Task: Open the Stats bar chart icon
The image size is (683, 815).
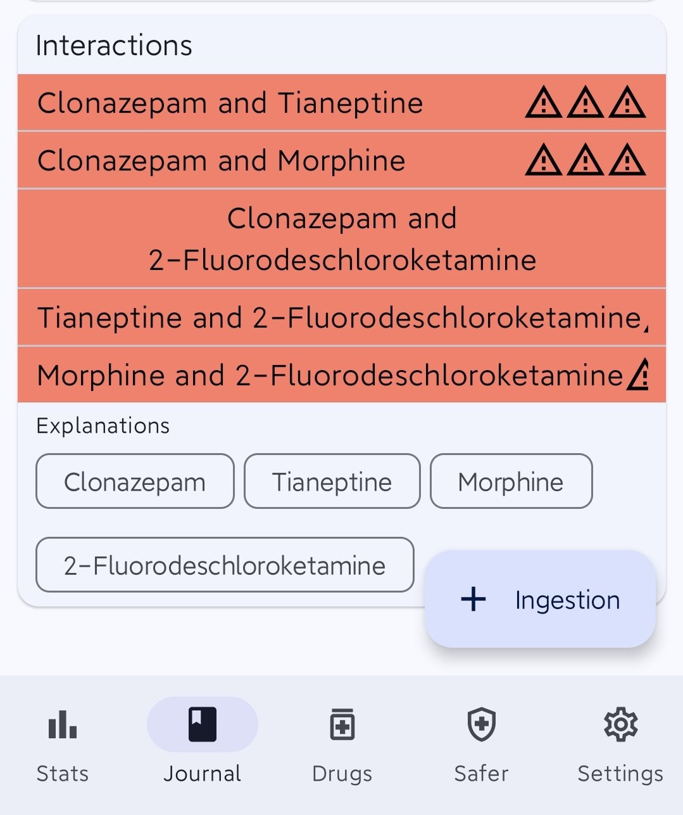Action: [62, 724]
